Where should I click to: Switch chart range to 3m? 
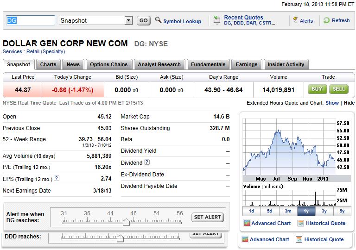coord(288,211)
